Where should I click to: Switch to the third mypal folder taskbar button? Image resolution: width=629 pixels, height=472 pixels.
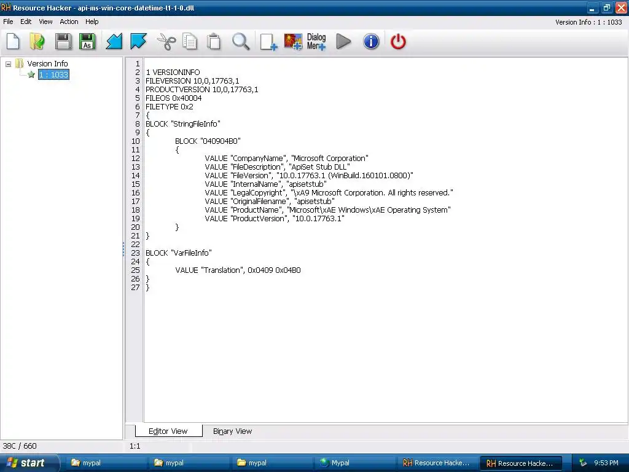click(272, 463)
